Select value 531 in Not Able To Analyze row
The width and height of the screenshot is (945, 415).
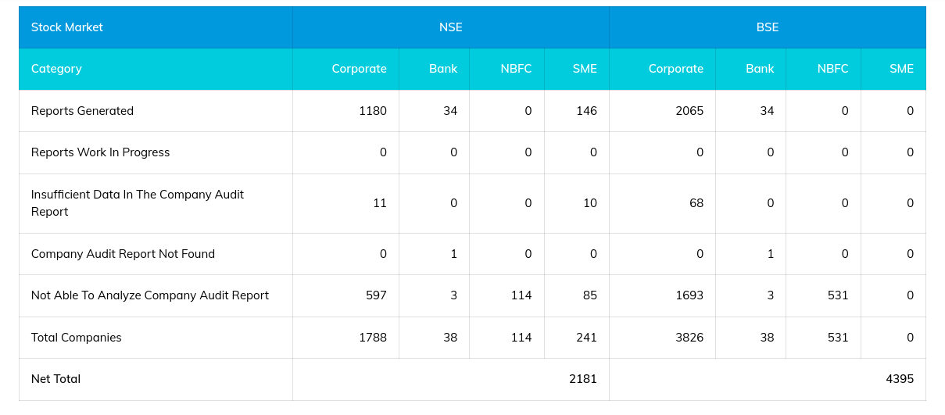click(x=838, y=295)
